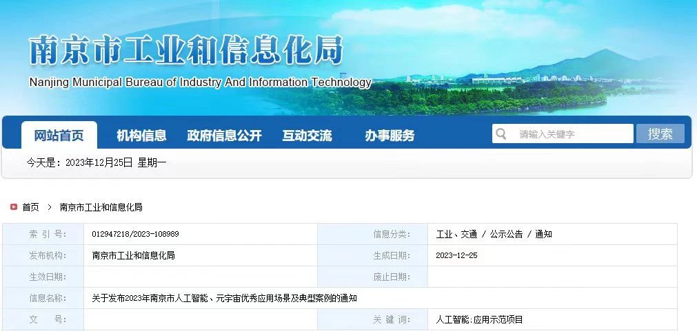
Task: Click the index number 012947218/2023-108989
Action: [x=135, y=234]
